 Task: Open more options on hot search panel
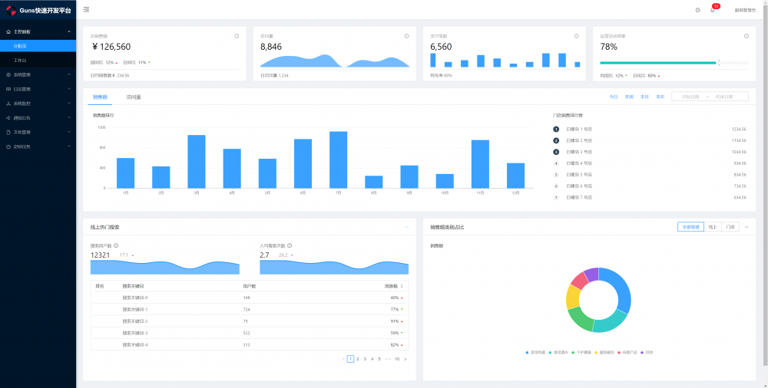tap(406, 227)
